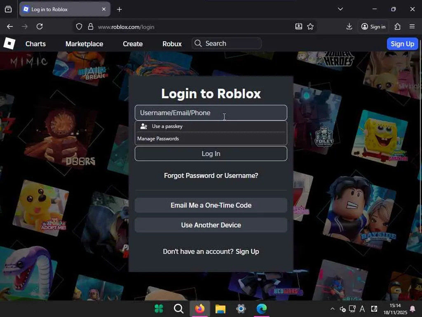Click Firefox account Sign in button
This screenshot has width=422, height=317.
tap(373, 27)
